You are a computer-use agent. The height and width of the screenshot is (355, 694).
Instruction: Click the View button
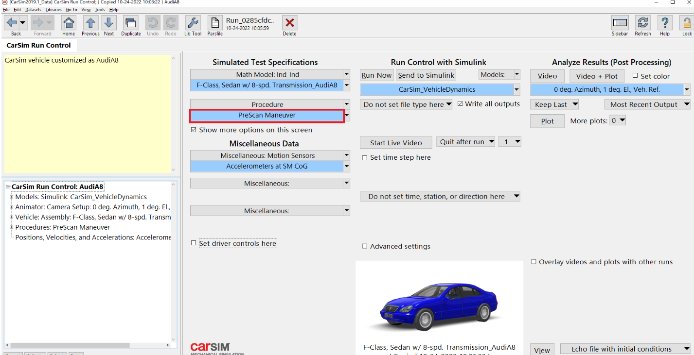[542, 350]
